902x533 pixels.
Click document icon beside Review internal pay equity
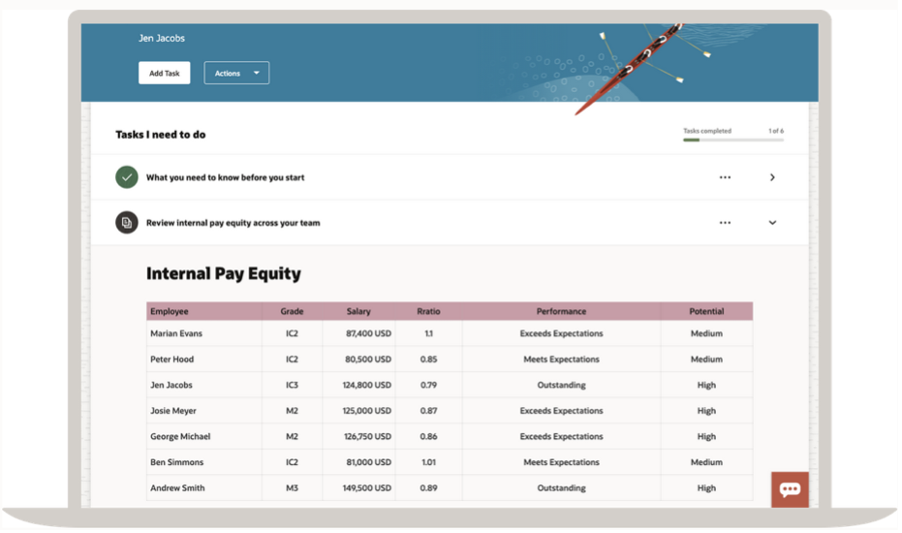[127, 222]
